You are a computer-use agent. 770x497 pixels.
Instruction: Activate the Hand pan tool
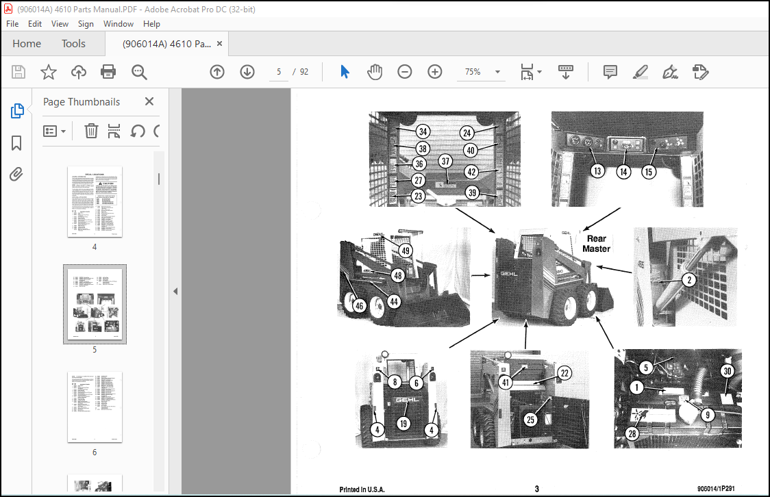[375, 72]
